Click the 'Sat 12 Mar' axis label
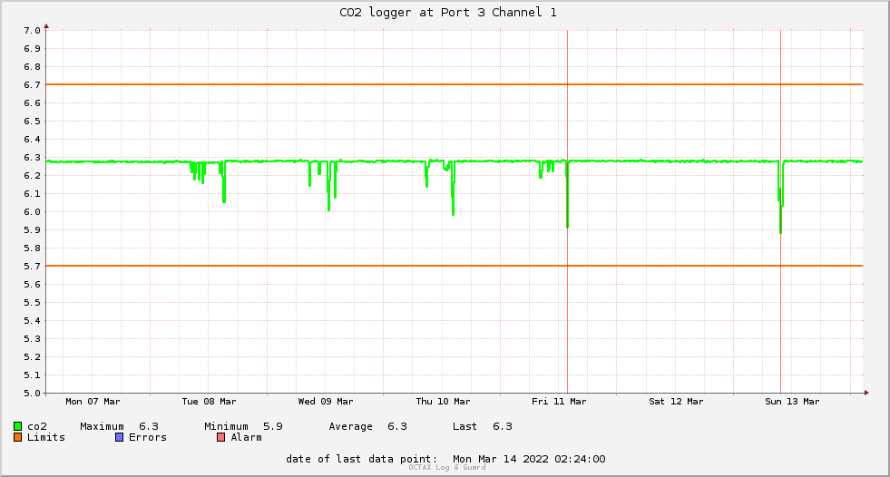The width and height of the screenshot is (890, 477). (x=676, y=402)
